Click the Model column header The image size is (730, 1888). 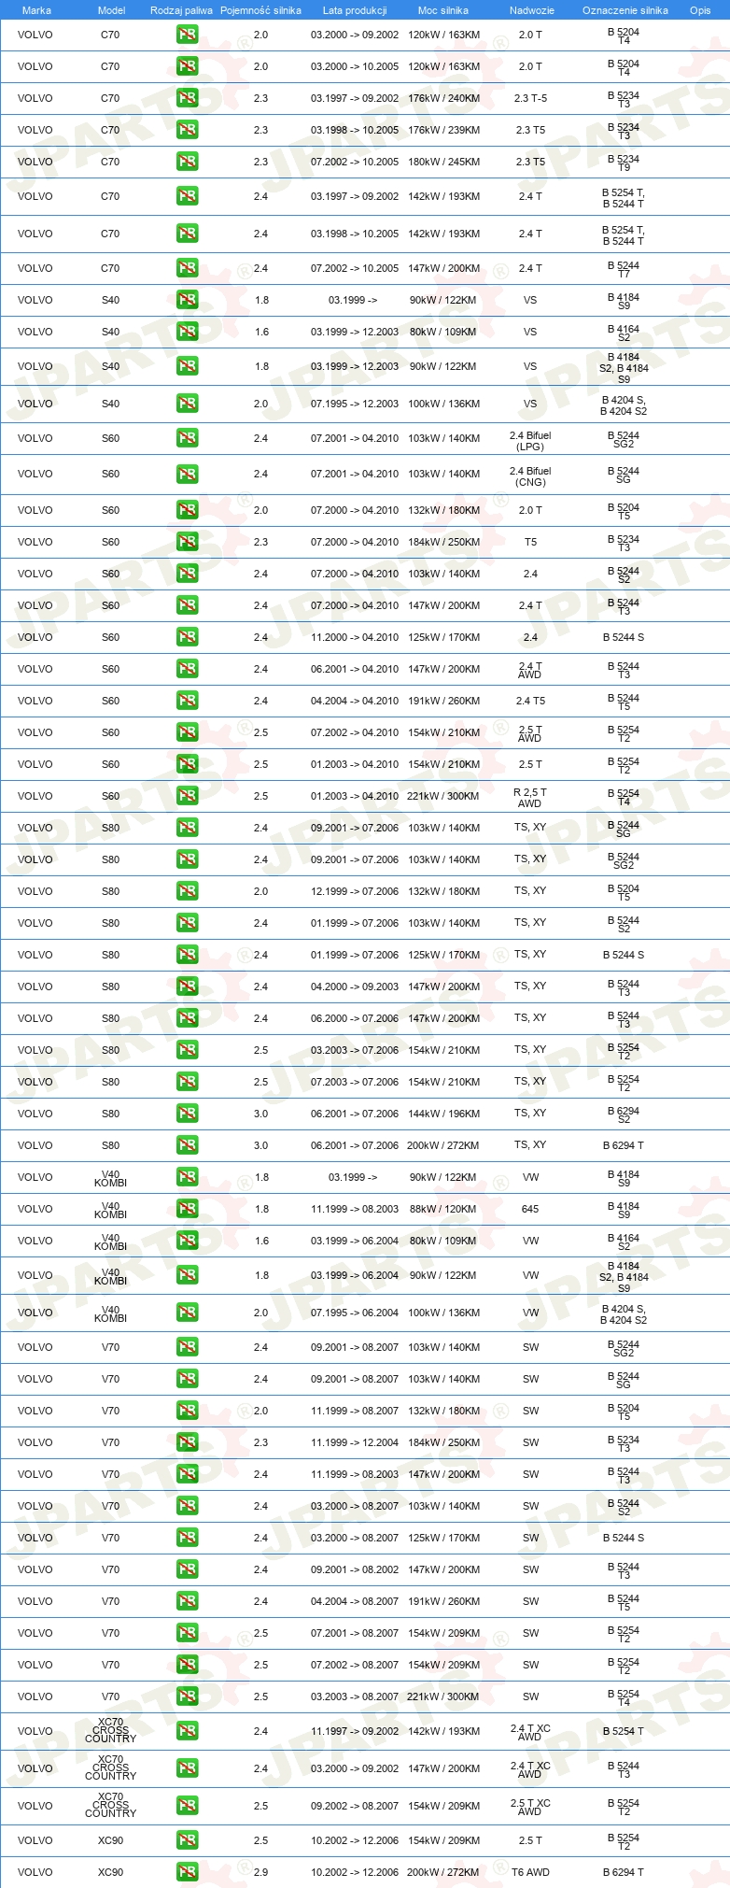[x=112, y=10]
